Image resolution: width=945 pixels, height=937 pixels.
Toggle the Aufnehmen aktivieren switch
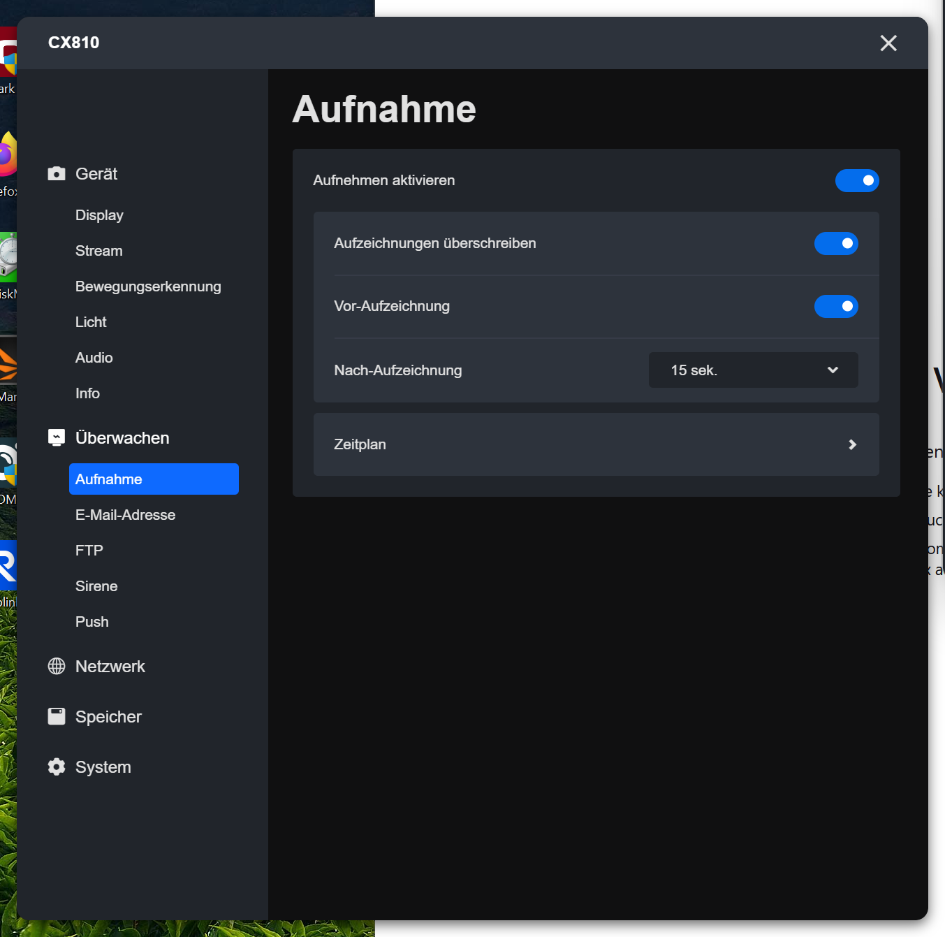pyautogui.click(x=856, y=181)
